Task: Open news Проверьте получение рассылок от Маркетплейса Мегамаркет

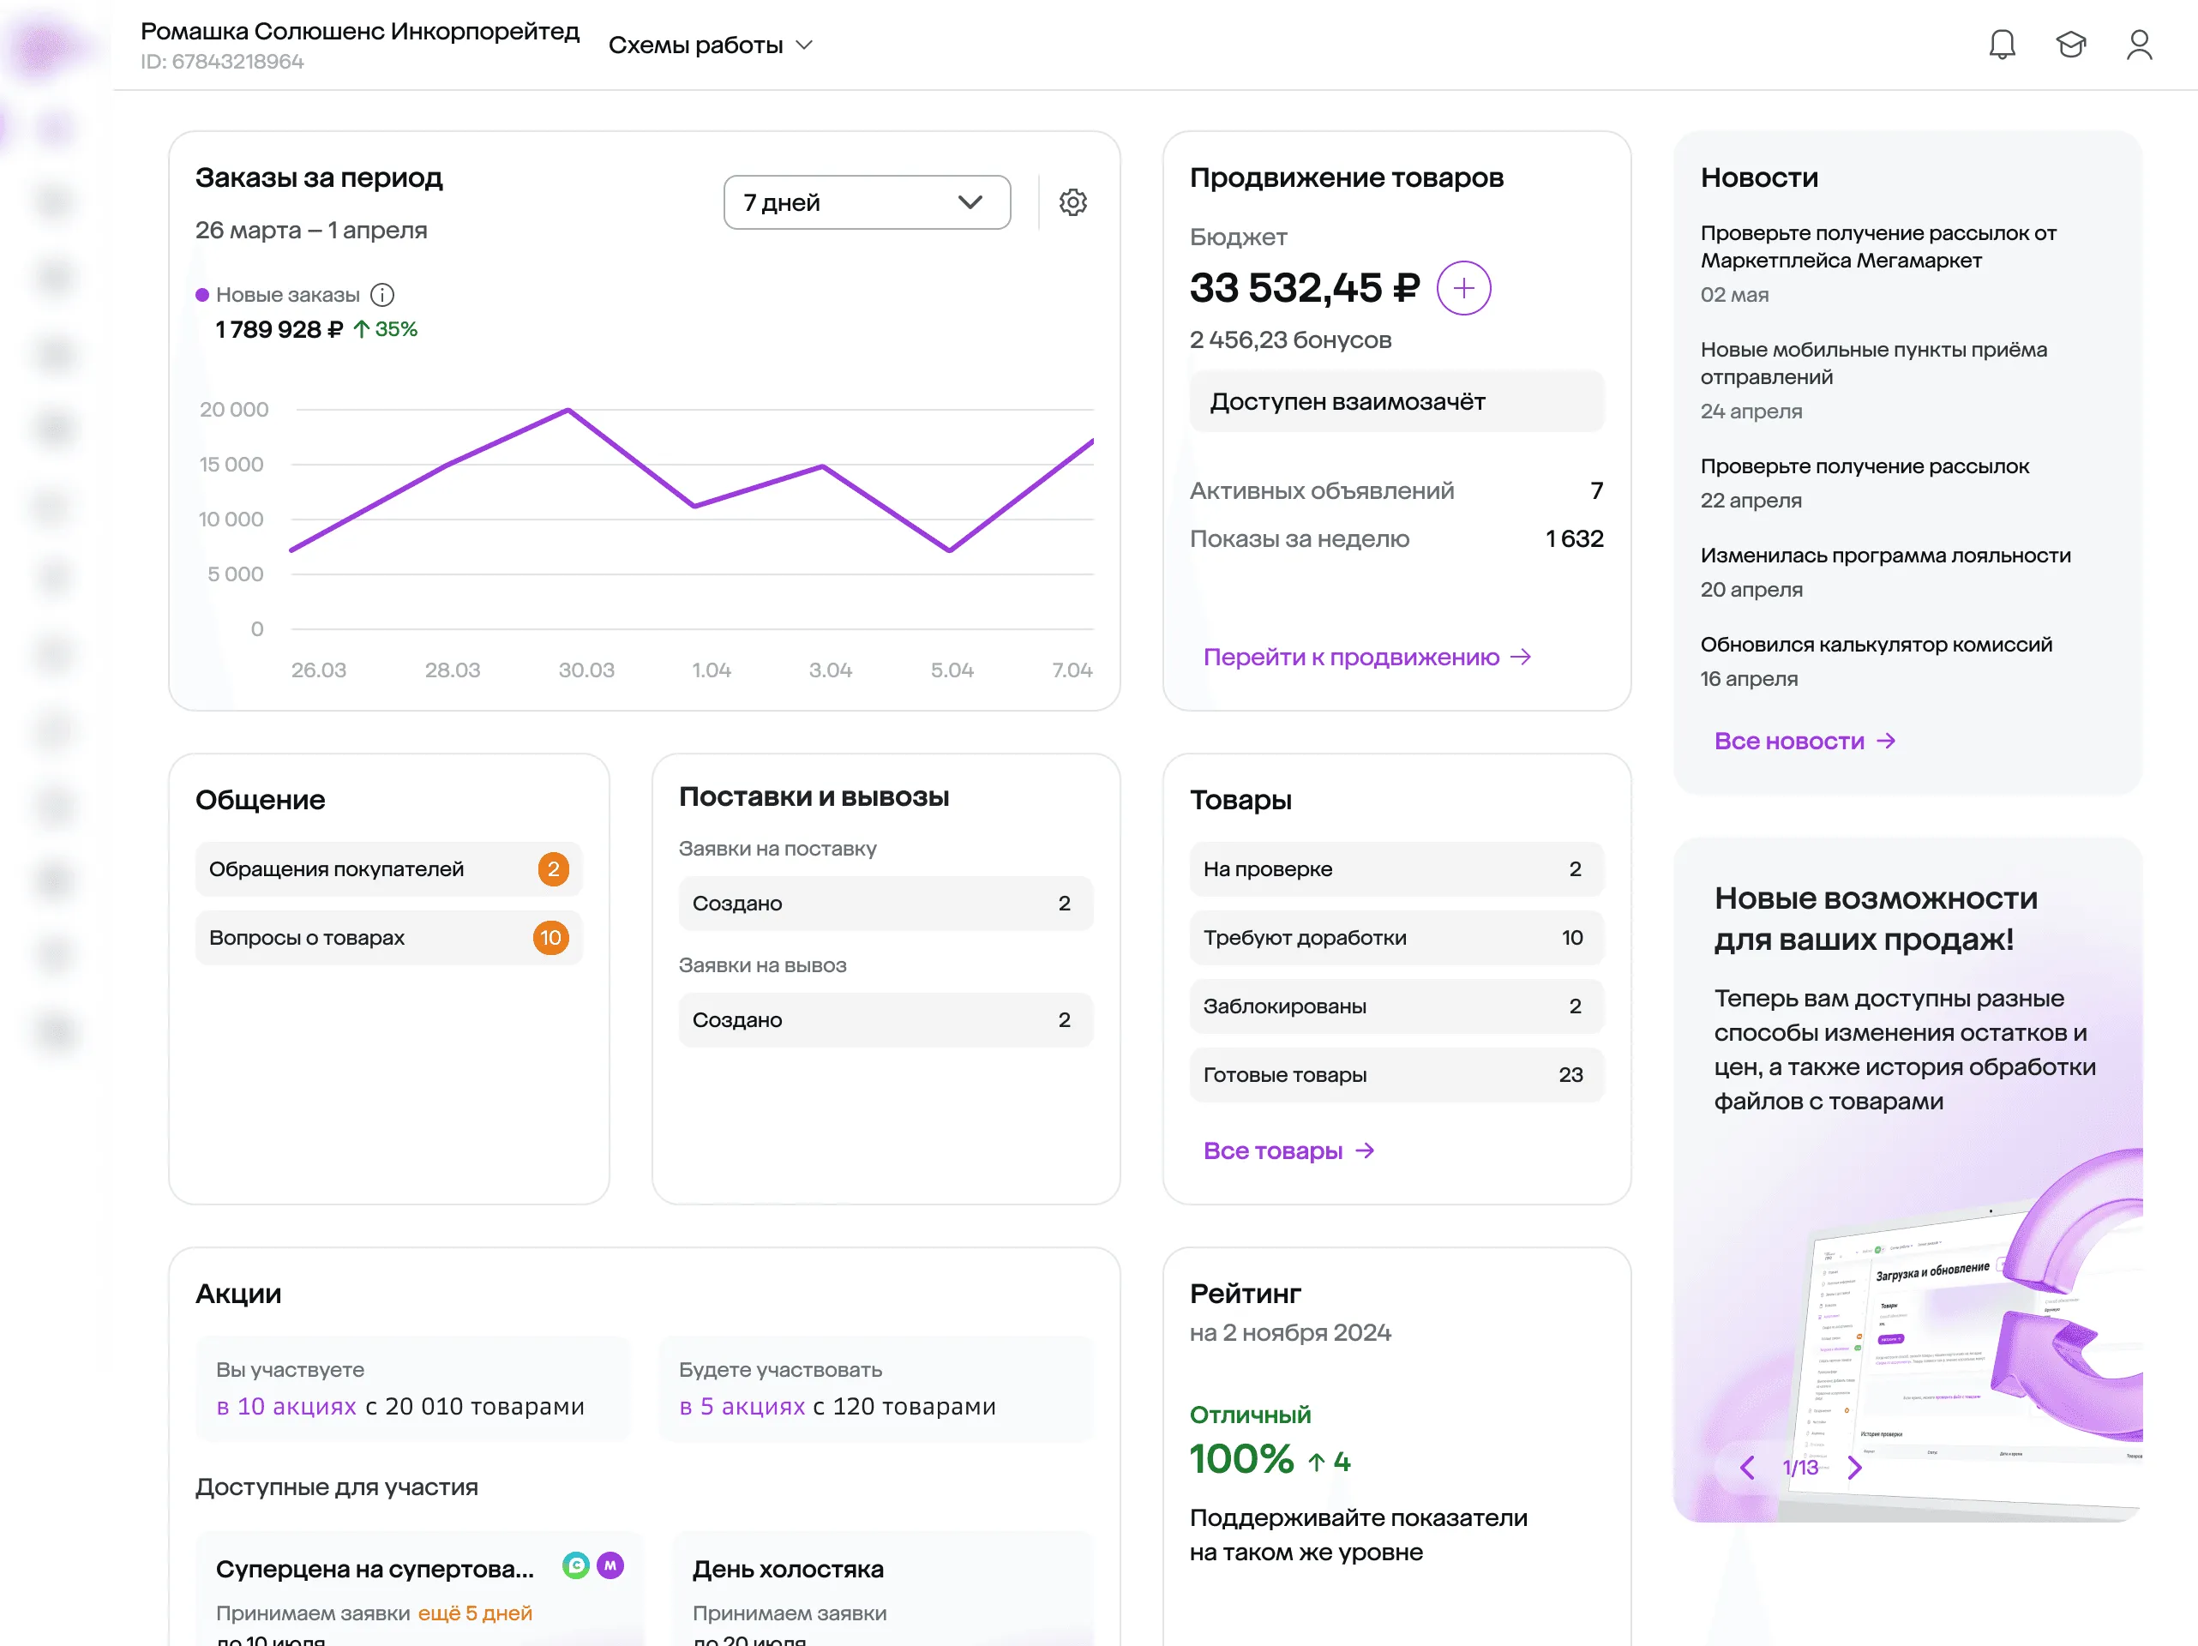Action: pos(1878,247)
